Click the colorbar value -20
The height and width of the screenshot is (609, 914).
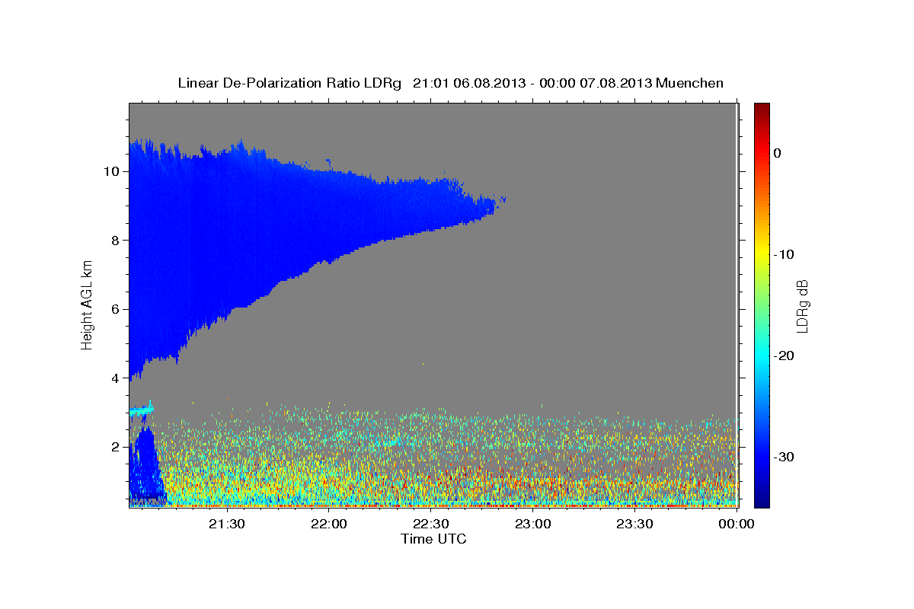tap(784, 356)
